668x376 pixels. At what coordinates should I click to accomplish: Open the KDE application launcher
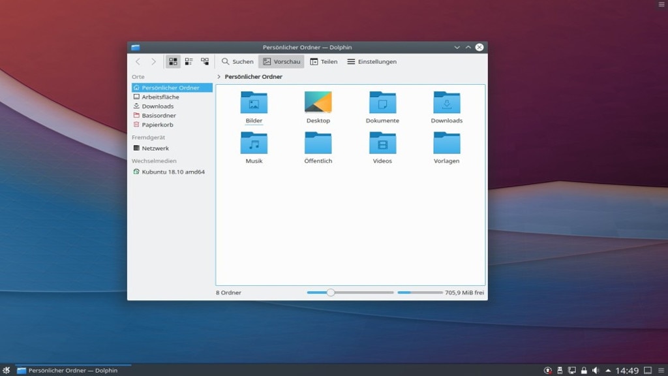pos(7,370)
